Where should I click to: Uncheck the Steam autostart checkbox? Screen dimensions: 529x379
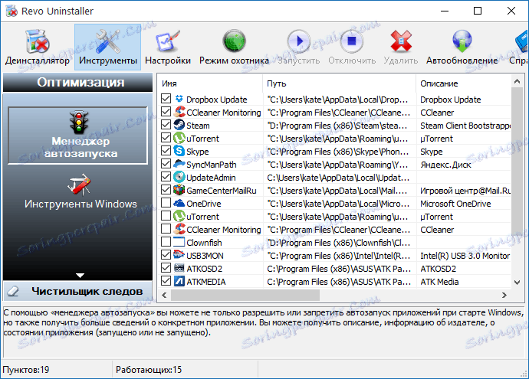point(166,125)
